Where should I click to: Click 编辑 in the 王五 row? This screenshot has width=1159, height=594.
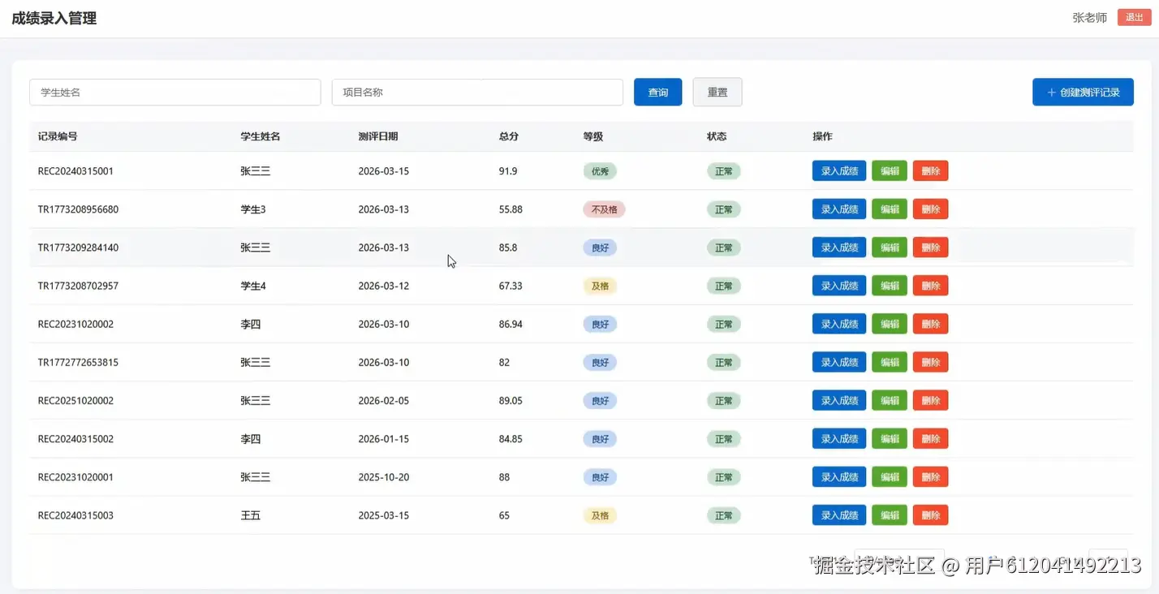[x=890, y=515]
